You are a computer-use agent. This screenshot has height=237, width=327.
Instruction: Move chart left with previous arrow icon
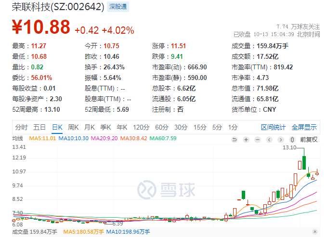269,140
